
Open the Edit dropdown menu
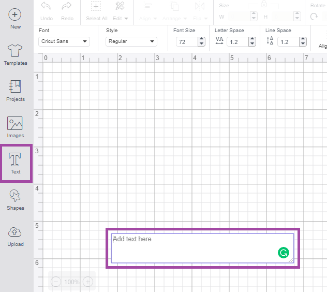[120, 11]
